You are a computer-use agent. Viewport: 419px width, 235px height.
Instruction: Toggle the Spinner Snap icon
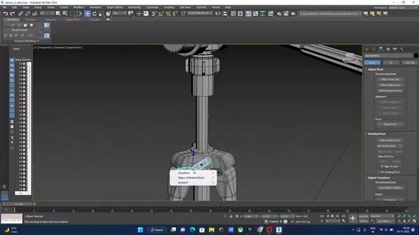(175, 14)
